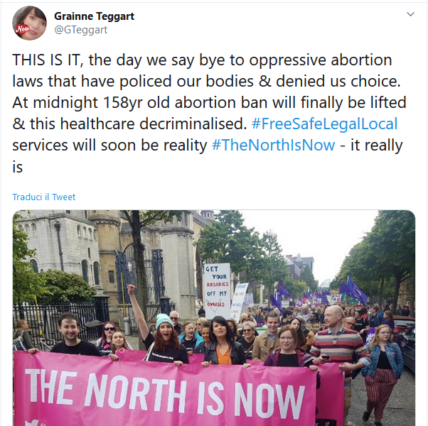Click the tweet text starting THIS IS IT

coord(209,113)
